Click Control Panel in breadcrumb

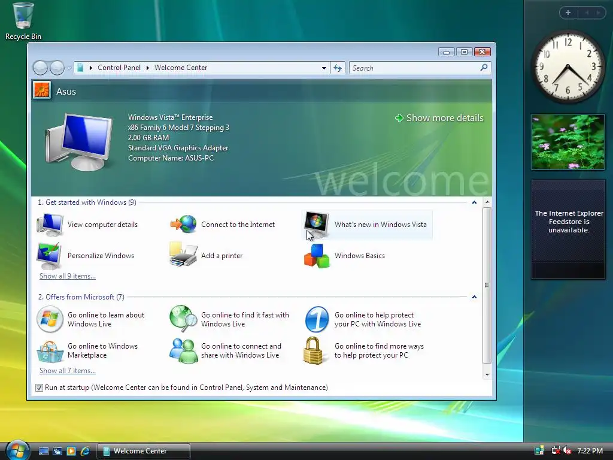pos(119,68)
